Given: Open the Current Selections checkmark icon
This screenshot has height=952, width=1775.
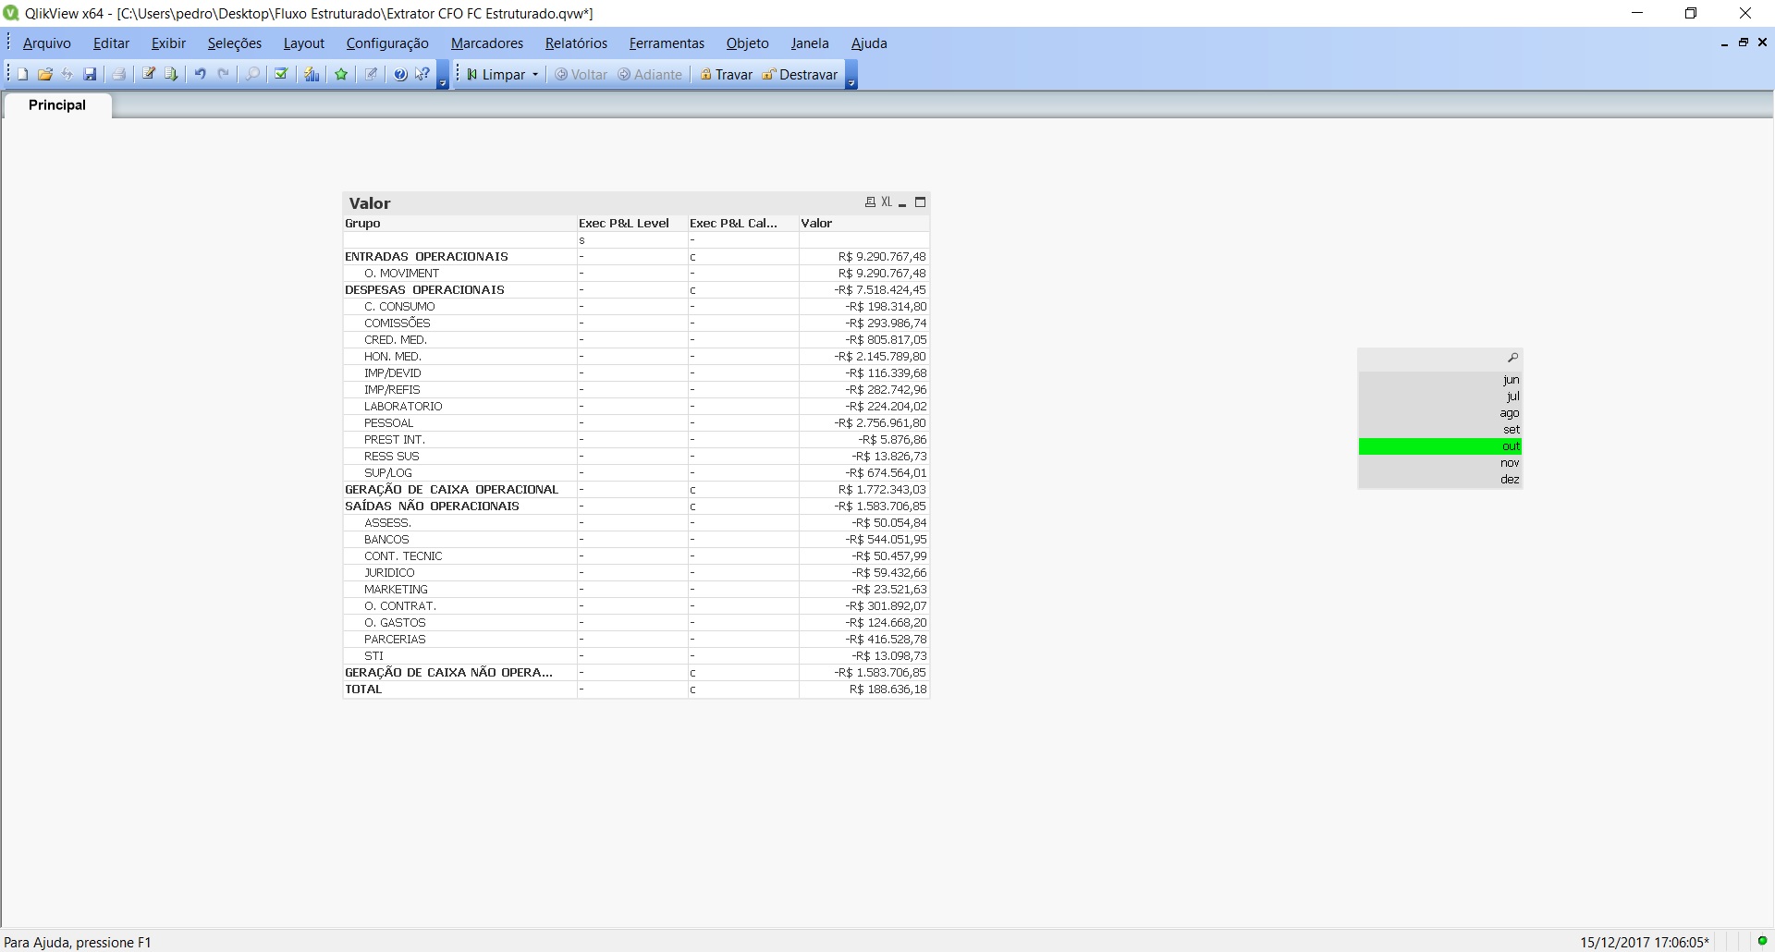Looking at the screenshot, I should tap(281, 75).
